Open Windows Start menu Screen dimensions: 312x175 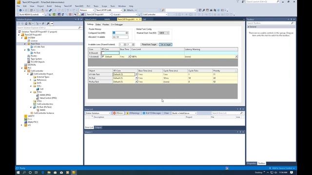18,173
